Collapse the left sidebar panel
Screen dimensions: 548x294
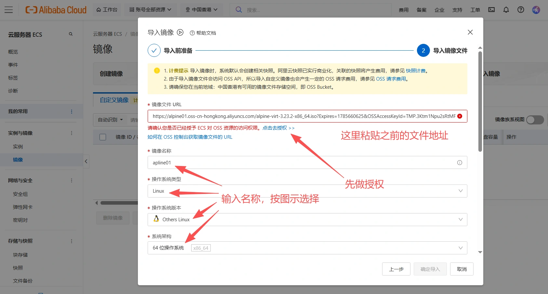click(86, 161)
